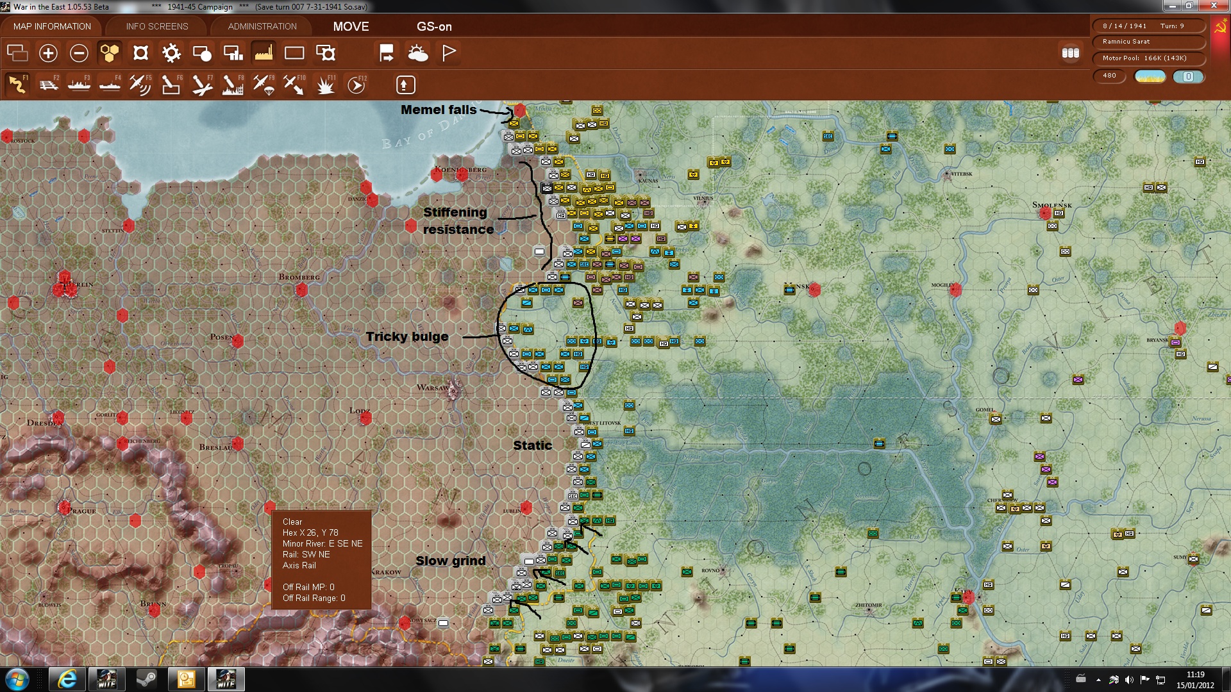Image resolution: width=1231 pixels, height=692 pixels.
Task: Open Internet Explorer from the taskbar
Action: pyautogui.click(x=67, y=679)
